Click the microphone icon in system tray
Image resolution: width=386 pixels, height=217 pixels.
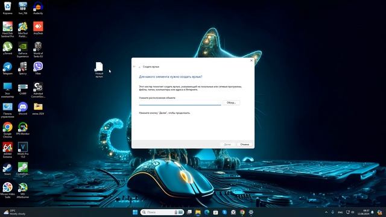point(332,212)
